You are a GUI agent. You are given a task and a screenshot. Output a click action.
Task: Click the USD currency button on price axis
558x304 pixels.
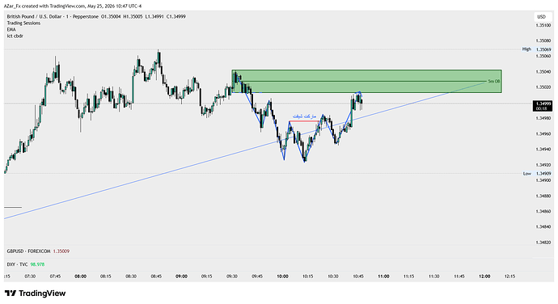[x=541, y=17]
